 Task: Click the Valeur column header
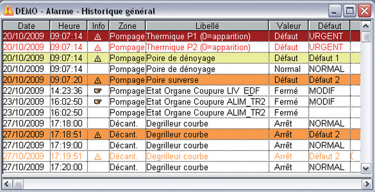click(289, 26)
